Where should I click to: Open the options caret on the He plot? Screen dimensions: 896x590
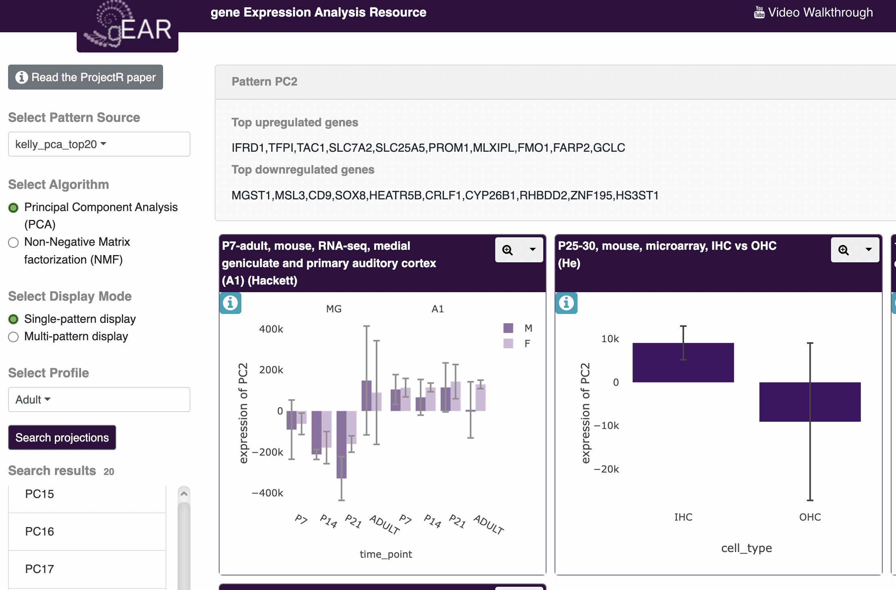click(868, 250)
